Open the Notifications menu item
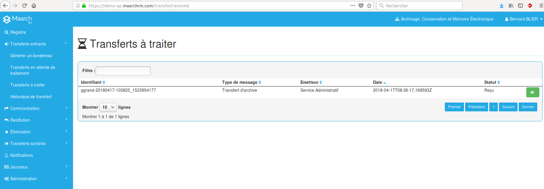 pyautogui.click(x=21, y=155)
